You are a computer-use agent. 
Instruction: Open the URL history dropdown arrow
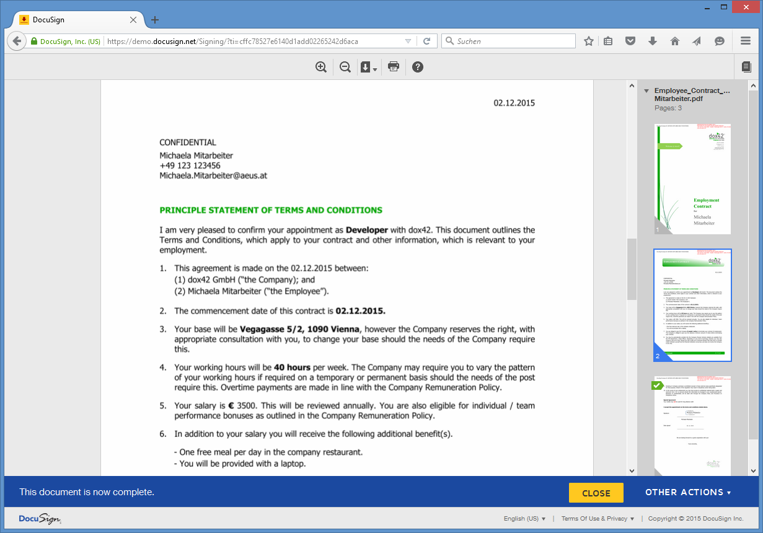408,42
